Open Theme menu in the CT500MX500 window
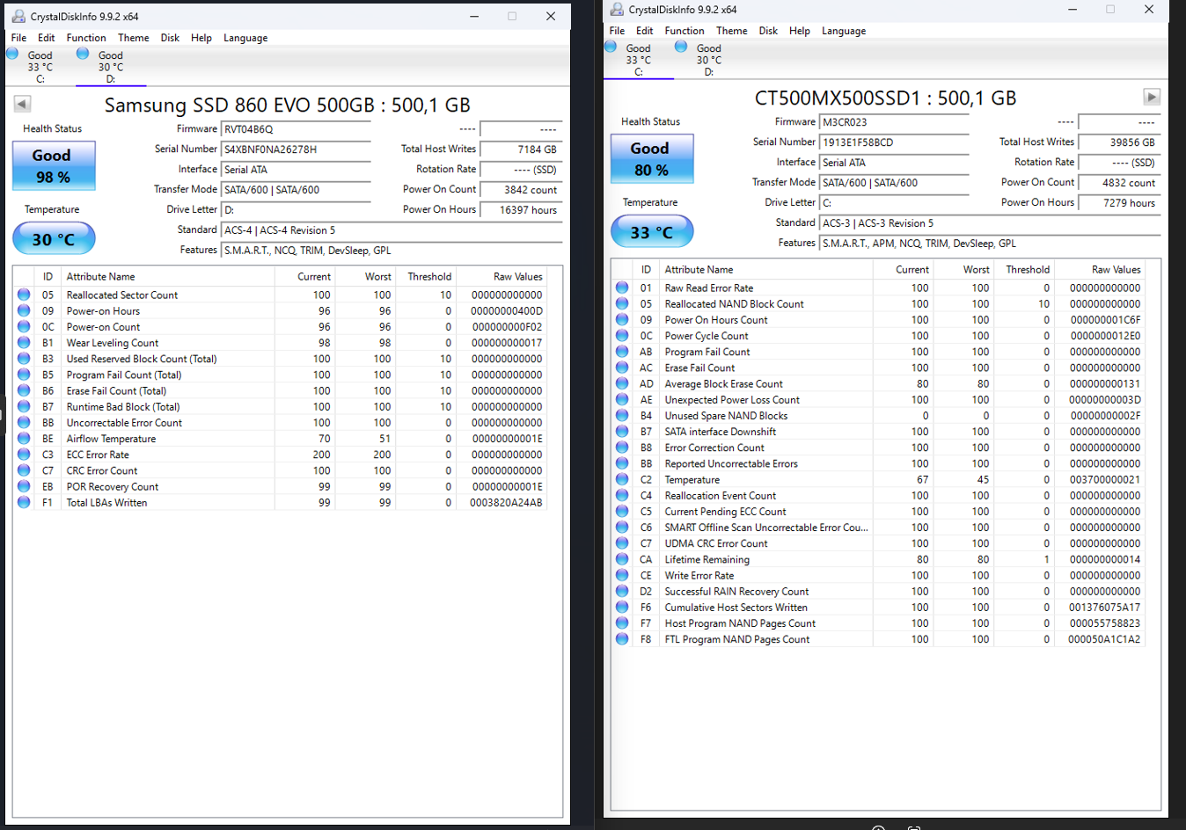The height and width of the screenshot is (830, 1186). point(732,31)
